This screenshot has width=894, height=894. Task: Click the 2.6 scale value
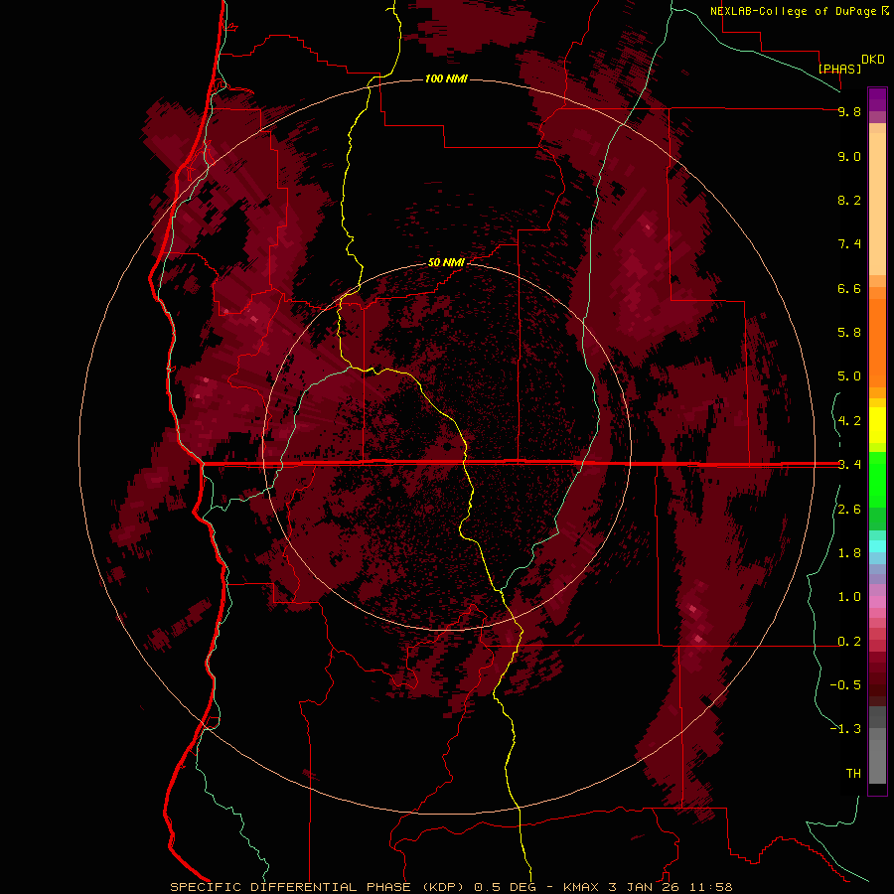(x=849, y=510)
